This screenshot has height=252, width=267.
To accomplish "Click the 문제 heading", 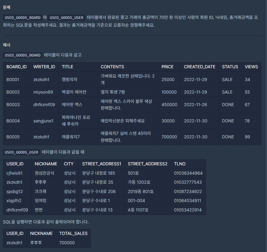I will (x=7, y=7).
